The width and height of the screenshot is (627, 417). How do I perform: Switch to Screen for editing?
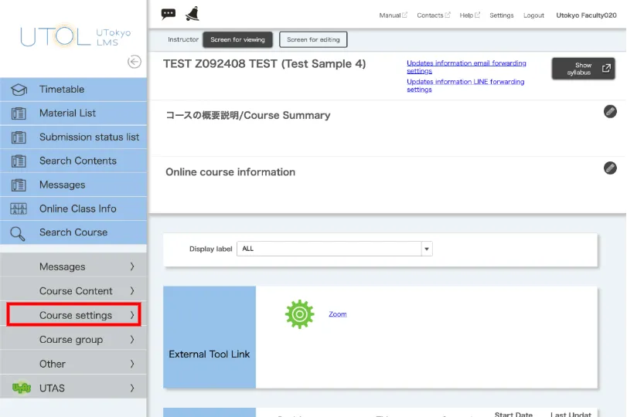[313, 39]
